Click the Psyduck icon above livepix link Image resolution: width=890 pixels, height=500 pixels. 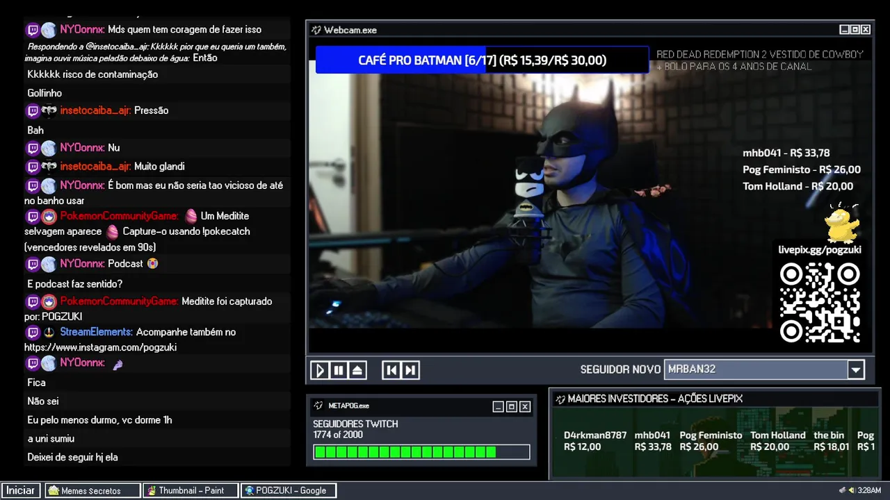pos(842,222)
